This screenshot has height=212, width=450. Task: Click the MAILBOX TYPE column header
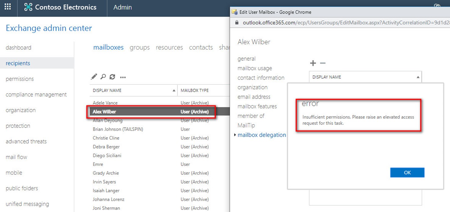coord(195,91)
